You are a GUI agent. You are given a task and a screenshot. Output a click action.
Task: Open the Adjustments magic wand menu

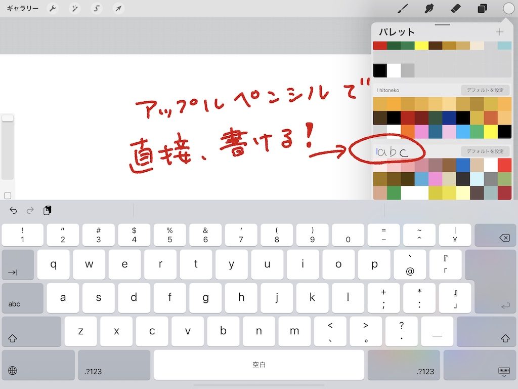point(75,8)
